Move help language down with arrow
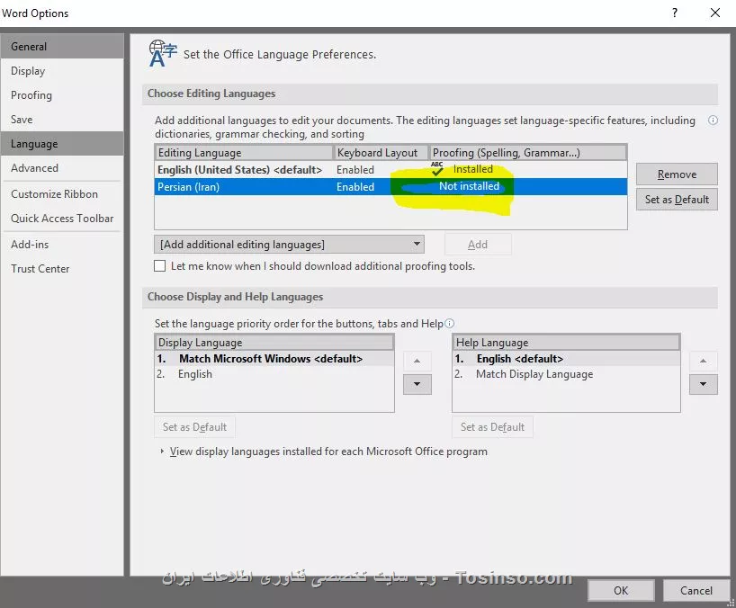This screenshot has height=608, width=736. click(703, 384)
